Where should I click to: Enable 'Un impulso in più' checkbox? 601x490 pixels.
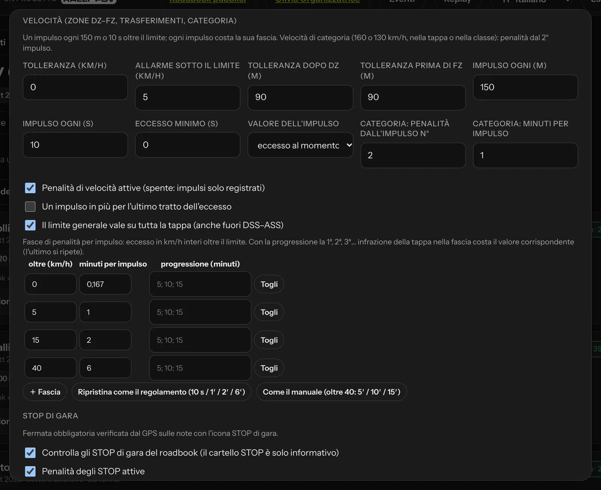click(30, 207)
